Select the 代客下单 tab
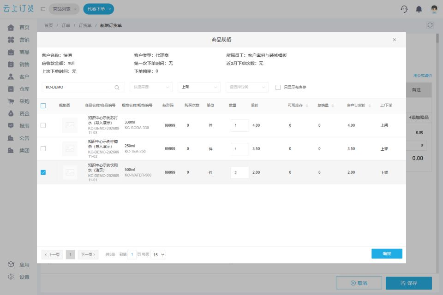The height and width of the screenshot is (295, 443). tap(99, 9)
